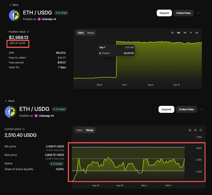Select the 1W timeframe

point(178,33)
